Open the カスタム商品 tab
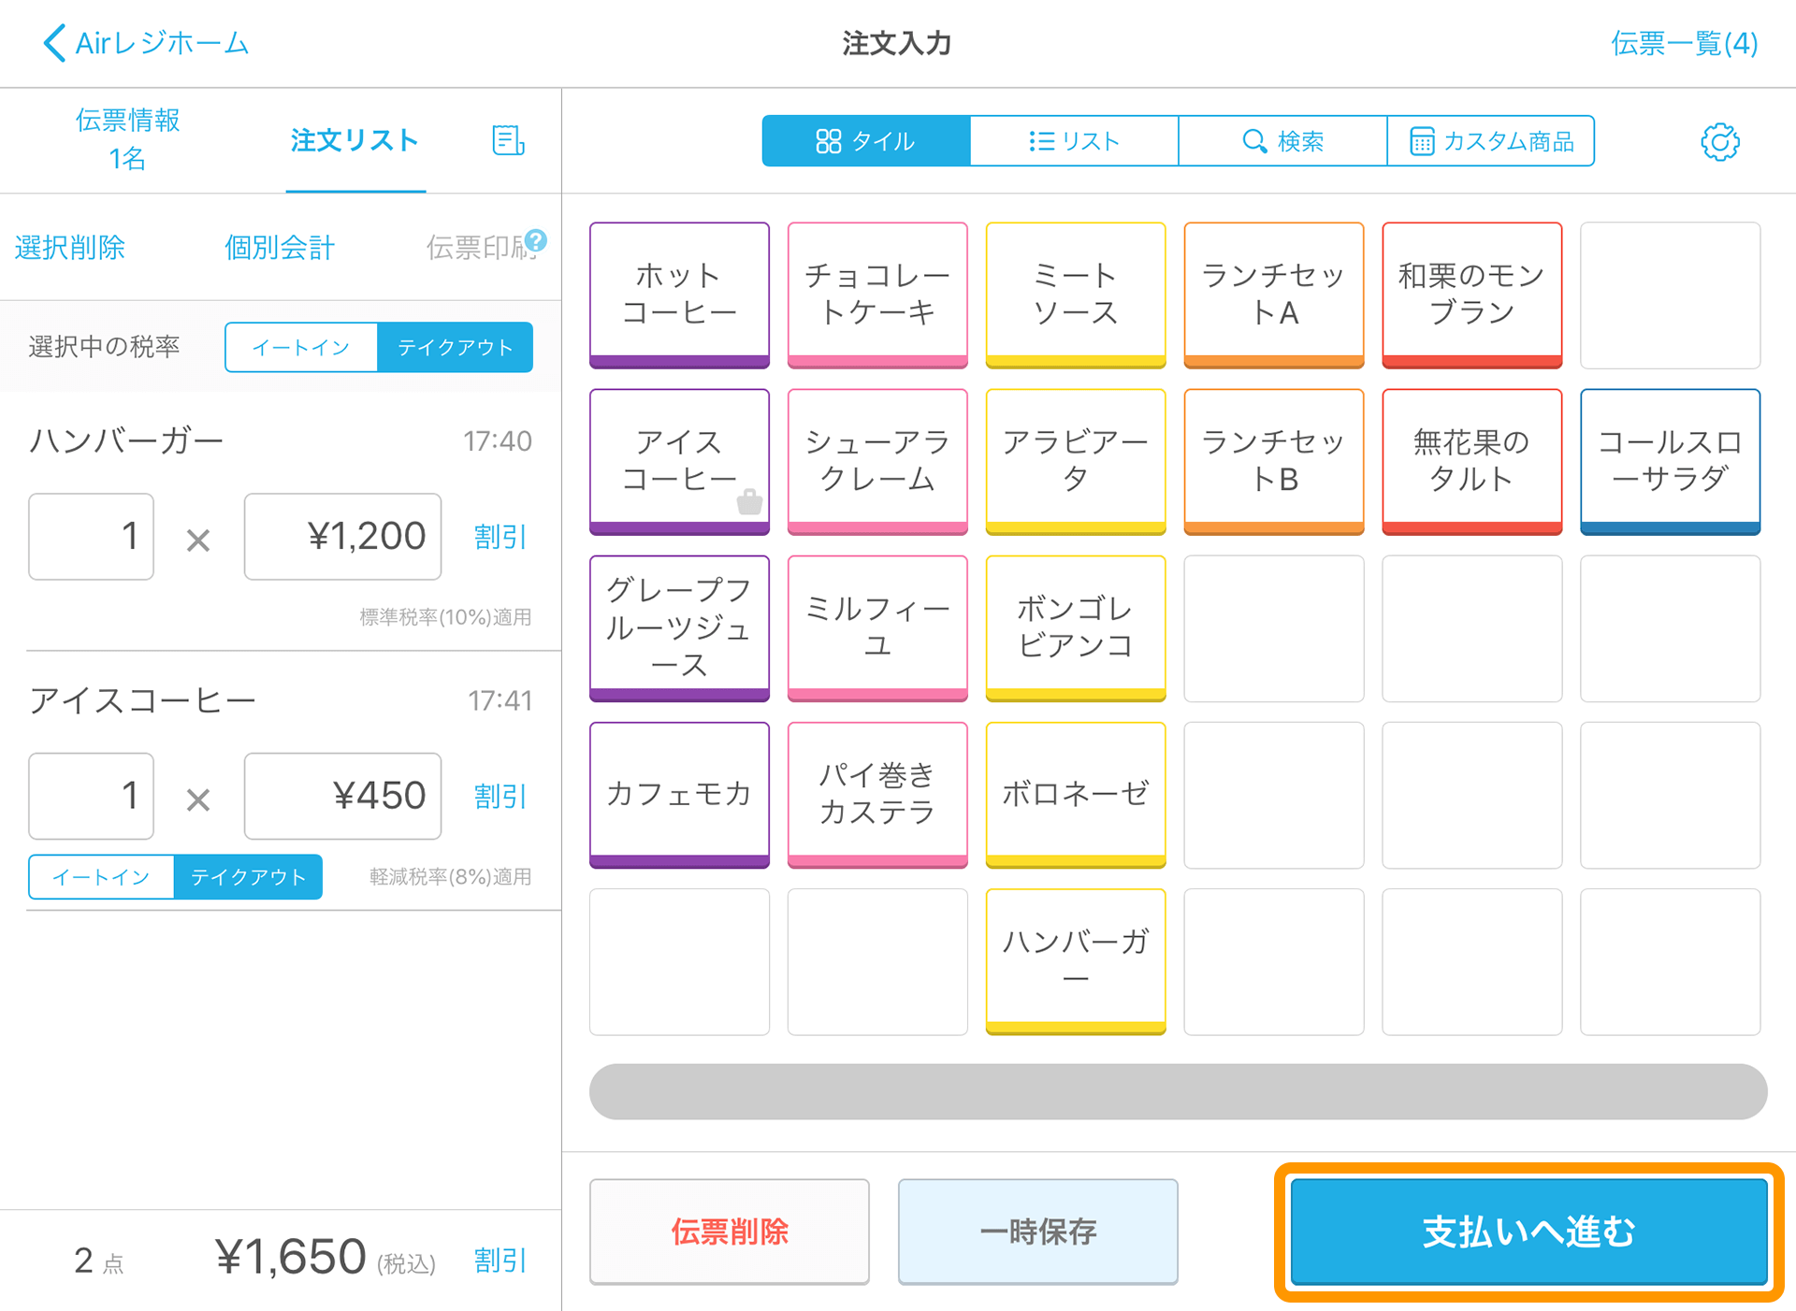This screenshot has width=1796, height=1311. pos(1491,141)
